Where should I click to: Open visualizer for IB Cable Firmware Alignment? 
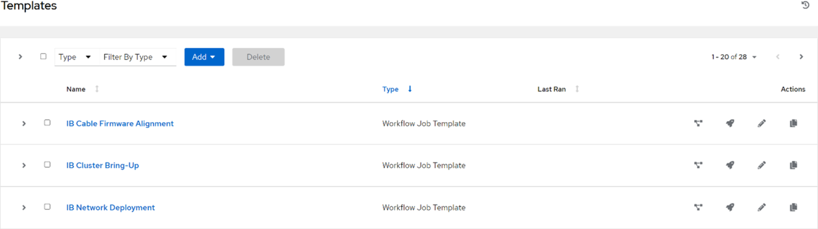pyautogui.click(x=698, y=124)
